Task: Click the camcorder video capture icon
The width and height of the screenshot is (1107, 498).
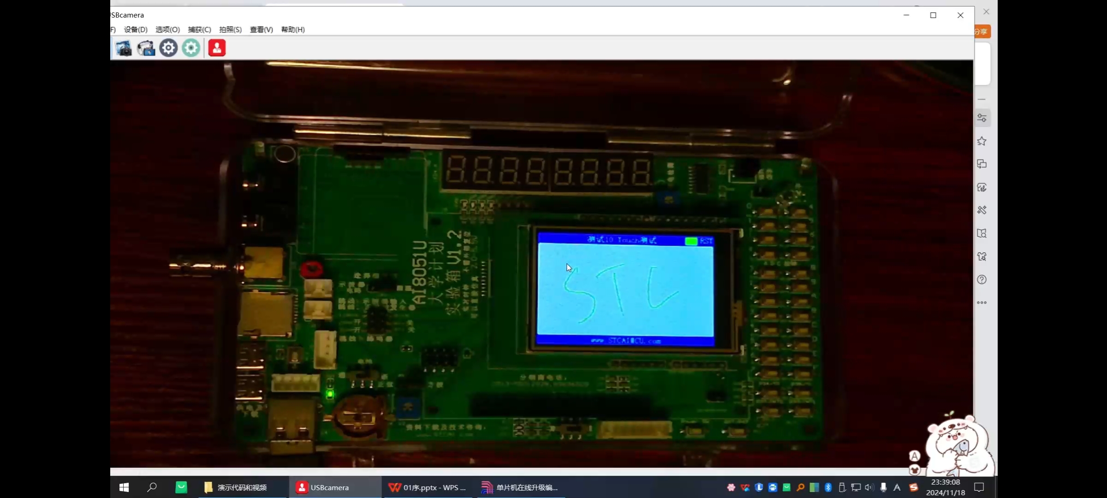Action: point(146,48)
